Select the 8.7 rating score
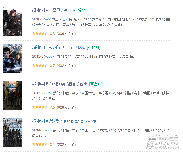 click(x=52, y=66)
